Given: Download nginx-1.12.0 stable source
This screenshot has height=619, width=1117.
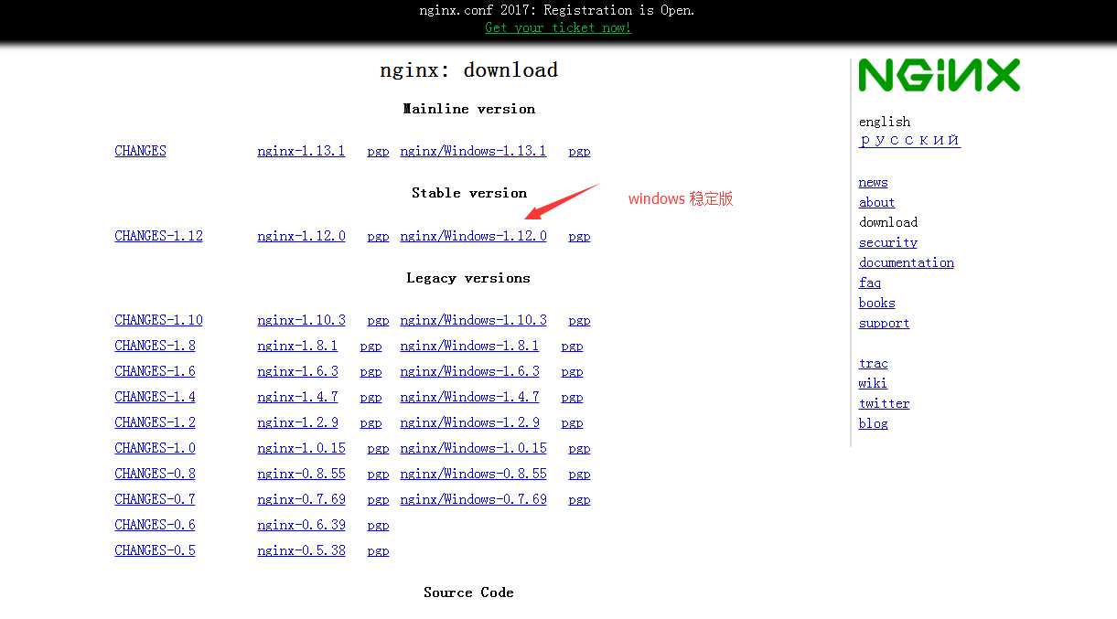Looking at the screenshot, I should (301, 236).
